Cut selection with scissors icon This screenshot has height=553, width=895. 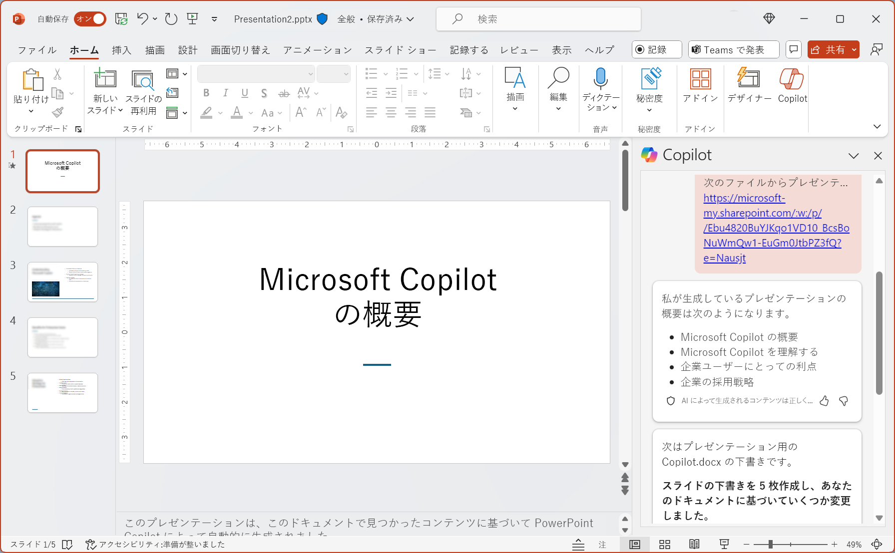tap(57, 74)
